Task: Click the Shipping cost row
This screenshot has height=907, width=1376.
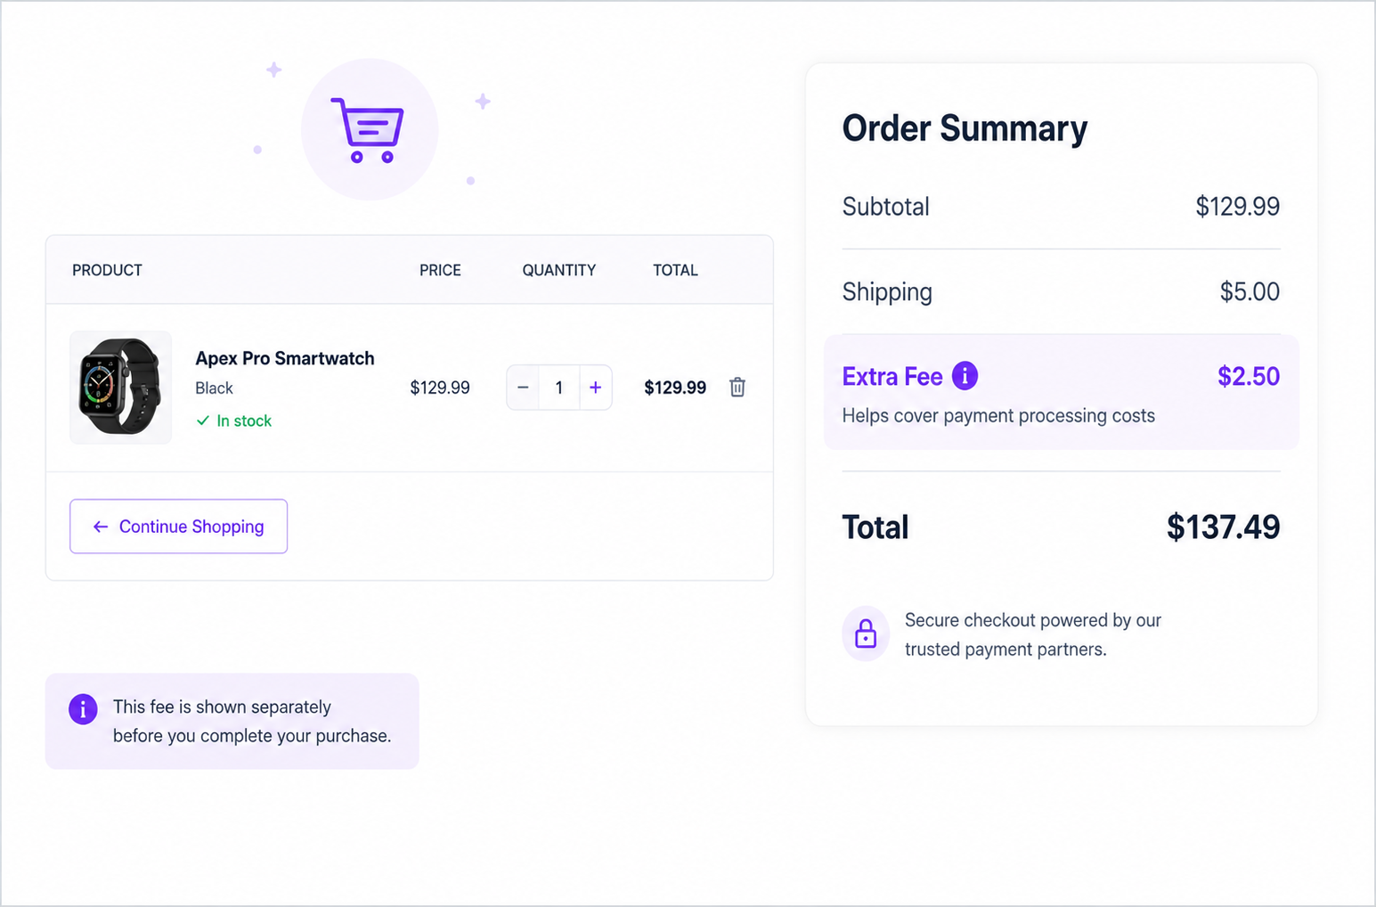Action: (1061, 292)
